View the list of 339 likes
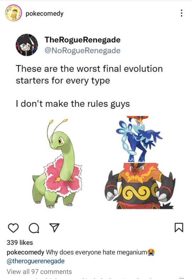Viewport: 192px width, 279px height. point(20,242)
